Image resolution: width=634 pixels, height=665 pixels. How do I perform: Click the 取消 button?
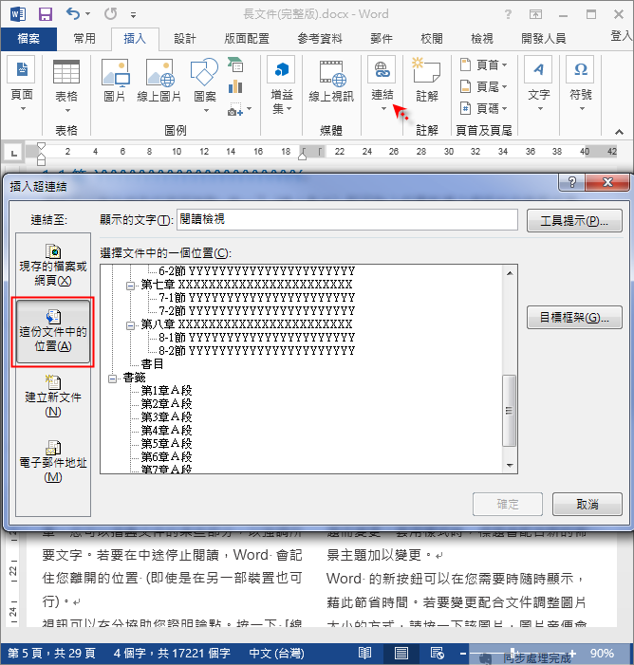pos(587,504)
